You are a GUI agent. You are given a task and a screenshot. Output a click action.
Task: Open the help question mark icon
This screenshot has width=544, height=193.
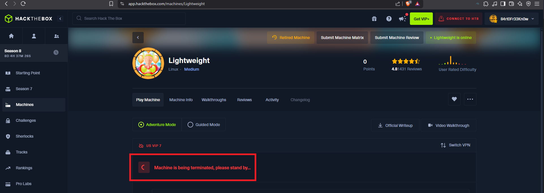[389, 19]
